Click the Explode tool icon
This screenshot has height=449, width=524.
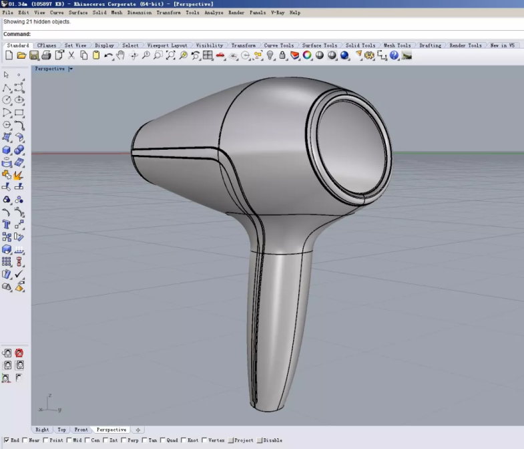(x=19, y=175)
